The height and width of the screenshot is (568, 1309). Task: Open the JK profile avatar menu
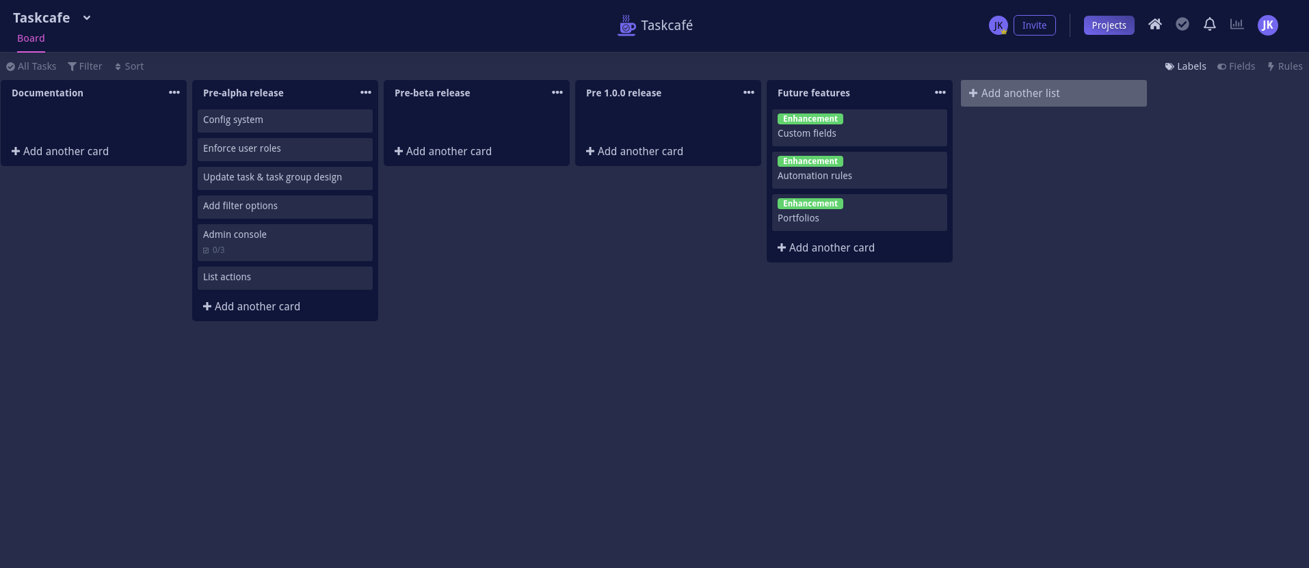click(x=1268, y=25)
